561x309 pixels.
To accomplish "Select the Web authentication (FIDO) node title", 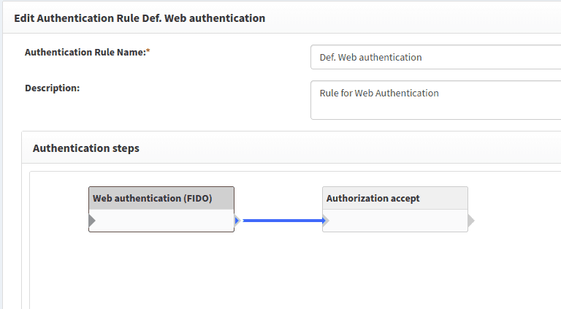I will click(152, 198).
